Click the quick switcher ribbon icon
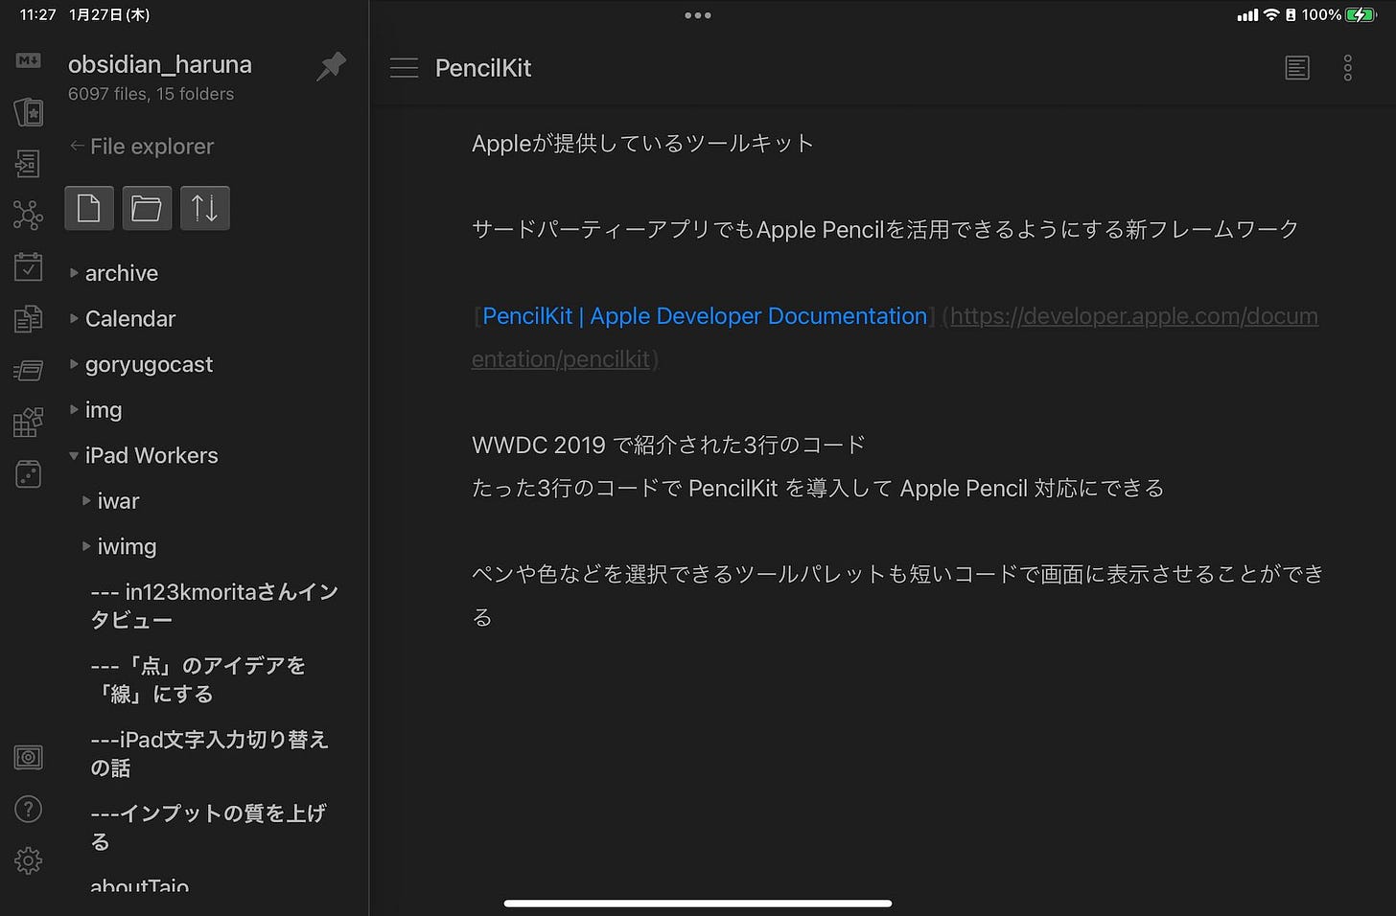 28,164
